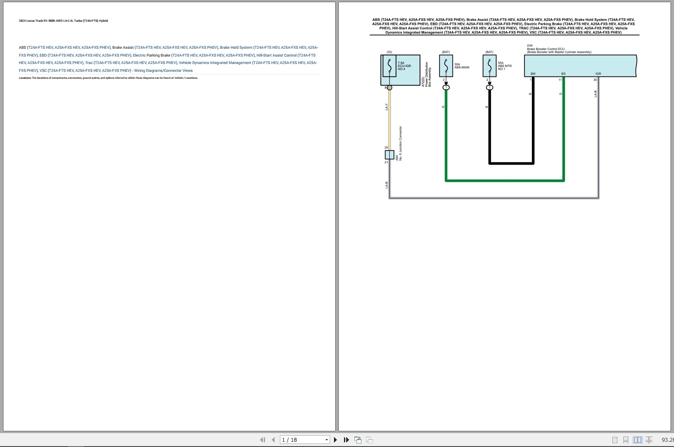Click the next view navigation icon
Viewport: 674px width, 447px height.
(x=369, y=440)
